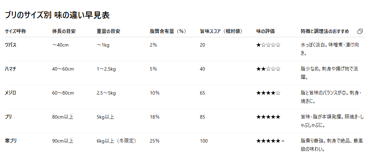Viewport: 373px width, 161px height.
Task: Click the 味の評価 column header
Action: click(266, 31)
